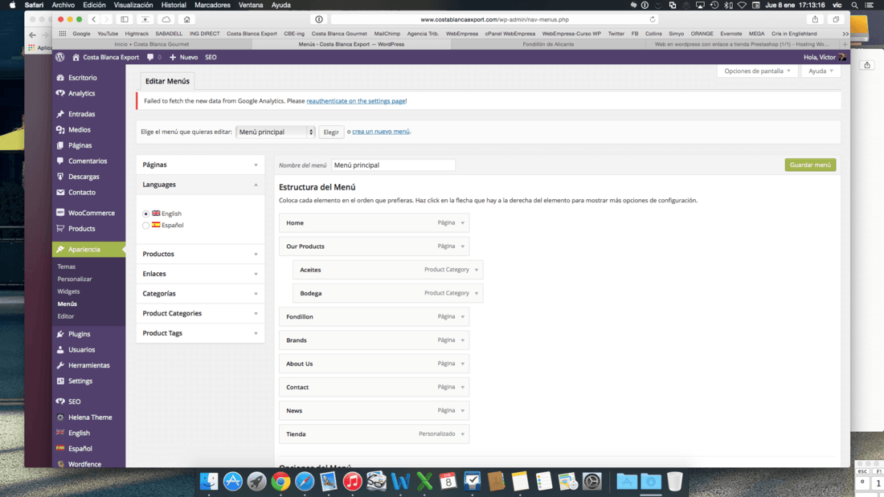Click Nuevo in admin bar
The width and height of the screenshot is (884, 497).
point(184,57)
